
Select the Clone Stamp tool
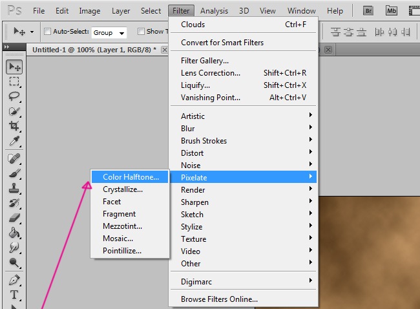[x=14, y=188]
